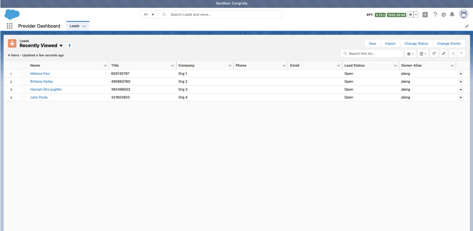Switch to the Leads tab
Viewport: 473px width, 231px height.
(75, 26)
